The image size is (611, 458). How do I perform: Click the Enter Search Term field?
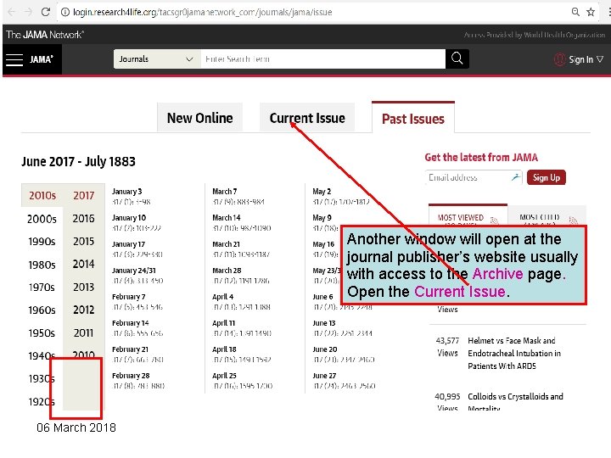[323, 59]
